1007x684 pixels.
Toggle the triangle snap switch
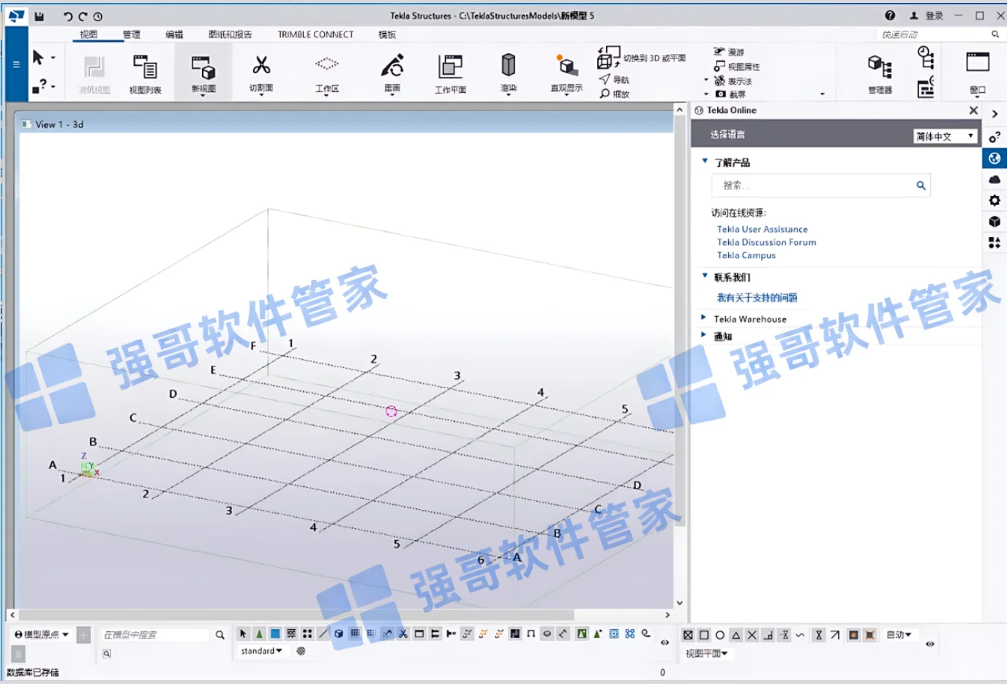pos(736,635)
